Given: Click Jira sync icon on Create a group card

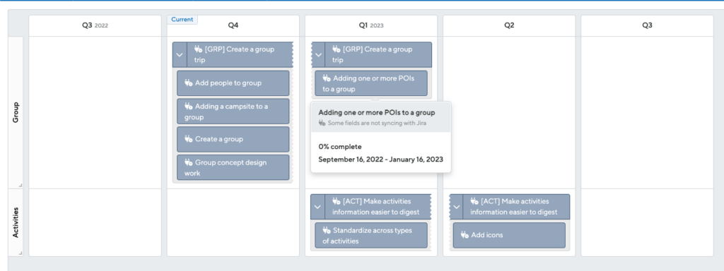Looking at the screenshot, I should pyautogui.click(x=188, y=139).
